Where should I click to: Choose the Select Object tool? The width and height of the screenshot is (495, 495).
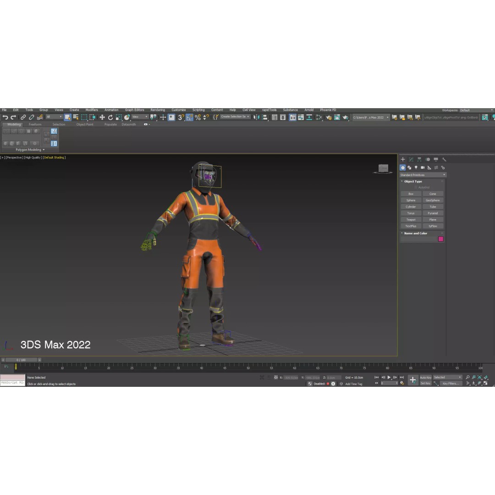tap(67, 117)
